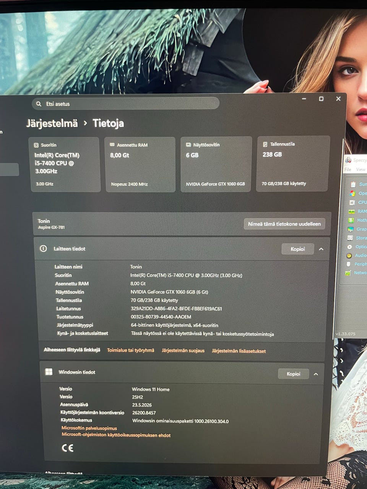Image resolution: width=367 pixels, height=489 pixels.
Task: Open the Järjestelmän suojaus link
Action: 183,350
